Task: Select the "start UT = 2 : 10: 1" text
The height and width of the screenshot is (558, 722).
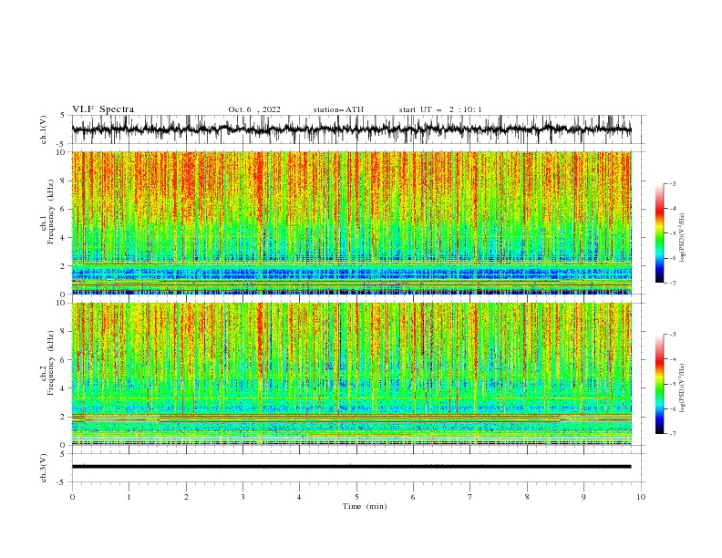Action: (440, 109)
